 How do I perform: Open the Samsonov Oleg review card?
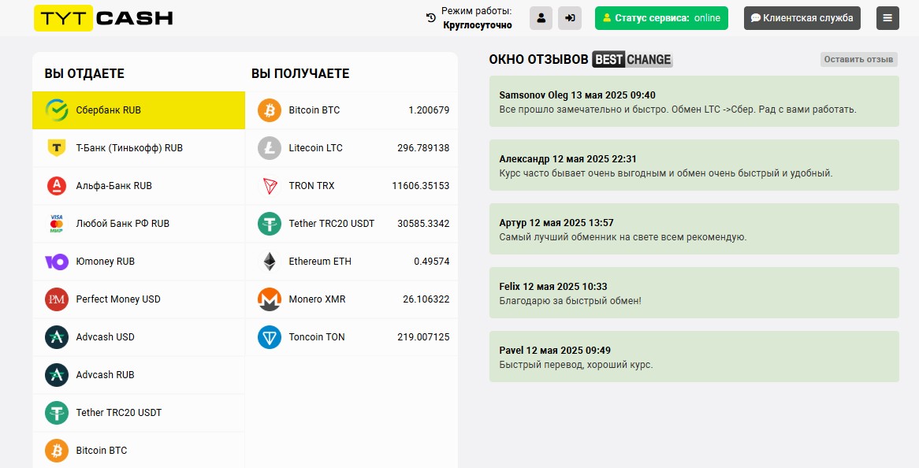694,102
